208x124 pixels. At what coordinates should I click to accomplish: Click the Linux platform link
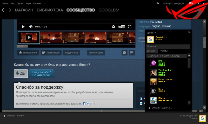coord(158,22)
